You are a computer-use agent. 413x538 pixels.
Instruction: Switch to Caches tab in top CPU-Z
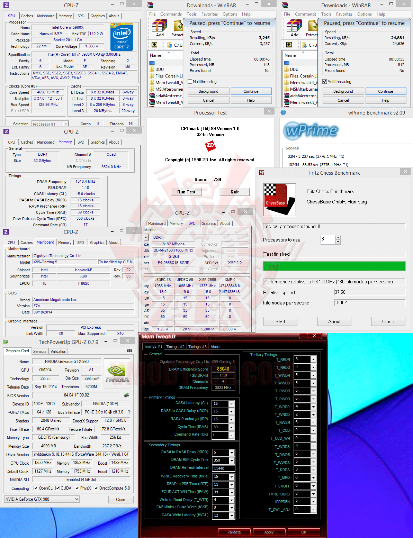[x=27, y=16]
